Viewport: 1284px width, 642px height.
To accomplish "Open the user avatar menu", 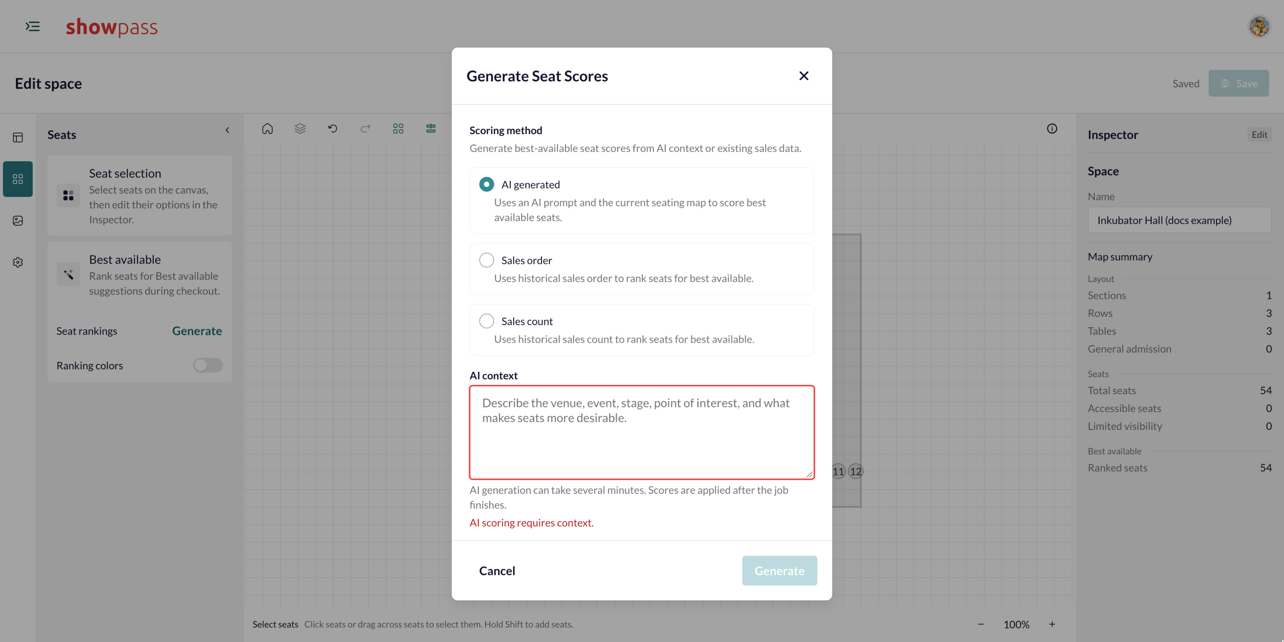I will 1259,27.
